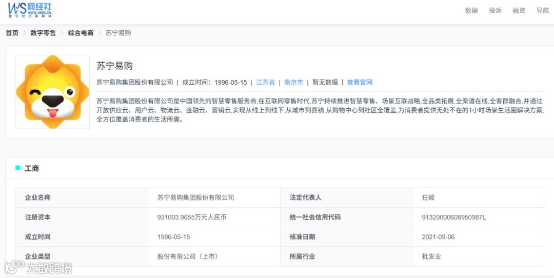Open the 投诉 navigation item
This screenshot has height=278, width=554.
[x=495, y=11]
